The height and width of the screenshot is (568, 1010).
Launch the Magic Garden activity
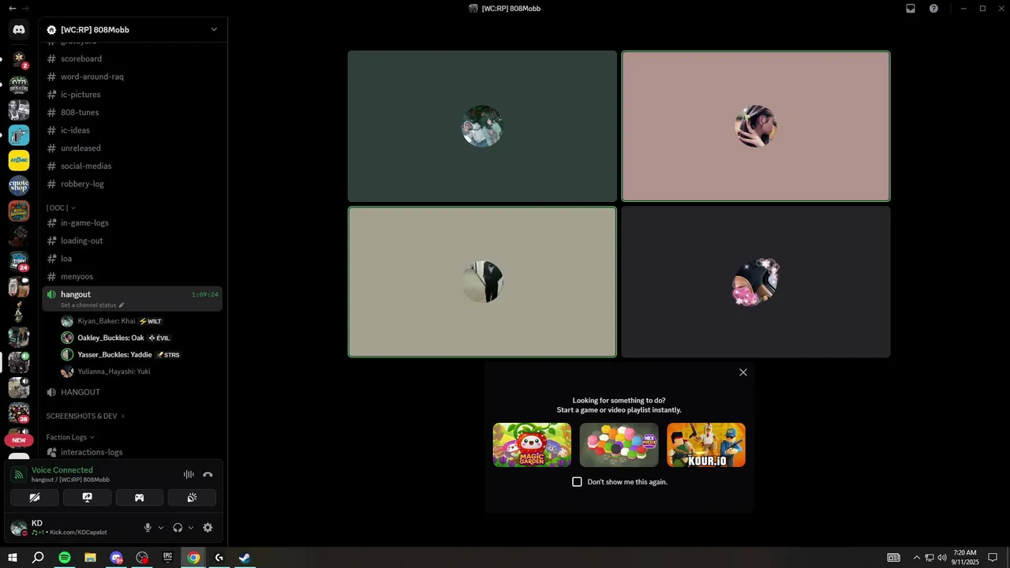tap(532, 445)
